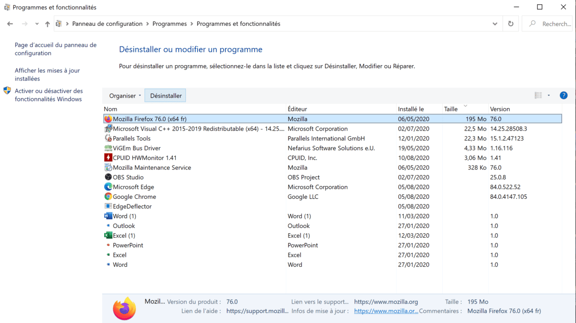Click the Microsoft Edge program icon
576x323 pixels.
pos(108,187)
